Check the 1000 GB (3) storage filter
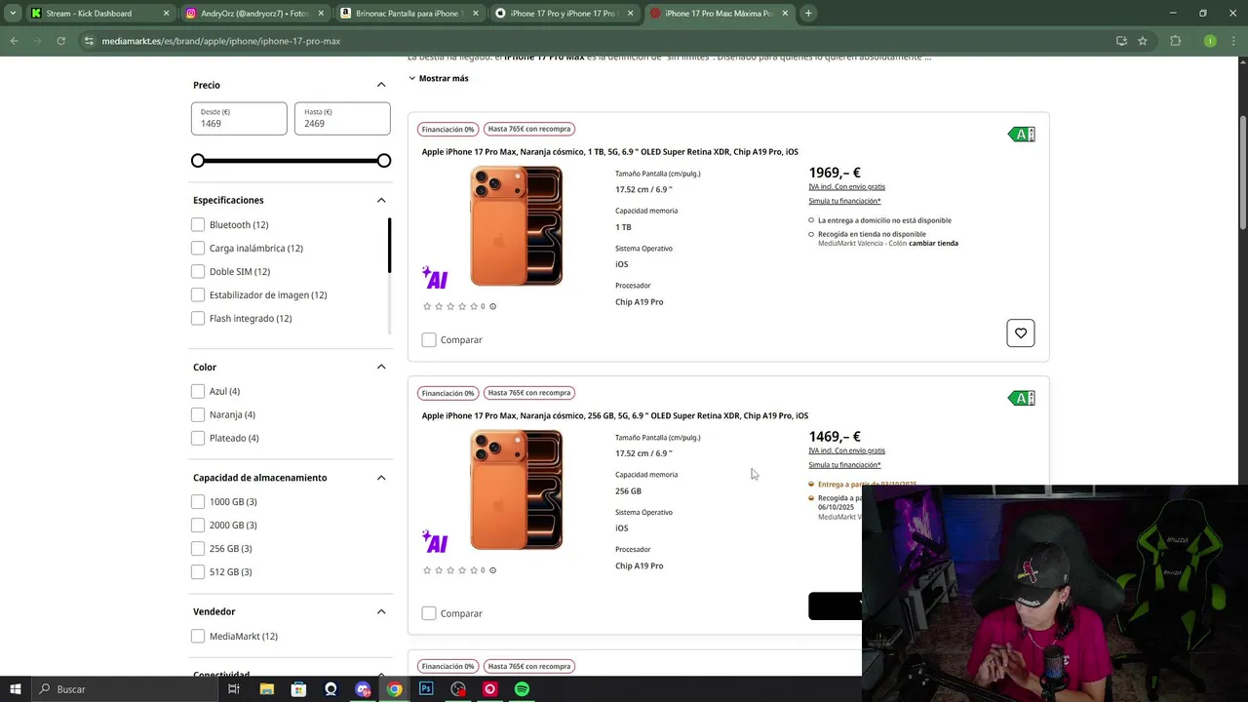This screenshot has width=1248, height=702. pos(198,501)
